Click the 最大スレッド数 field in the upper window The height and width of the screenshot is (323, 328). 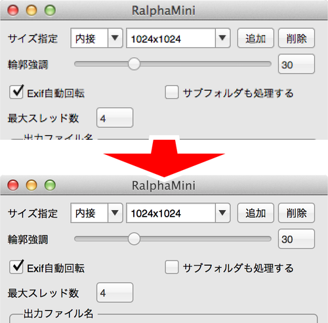(115, 118)
